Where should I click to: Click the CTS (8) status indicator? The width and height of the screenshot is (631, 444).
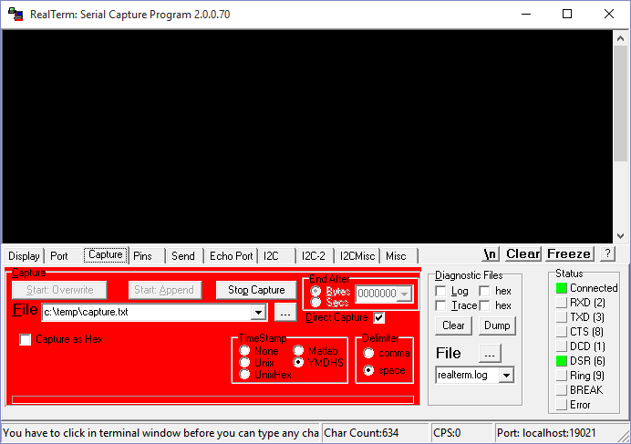point(562,331)
